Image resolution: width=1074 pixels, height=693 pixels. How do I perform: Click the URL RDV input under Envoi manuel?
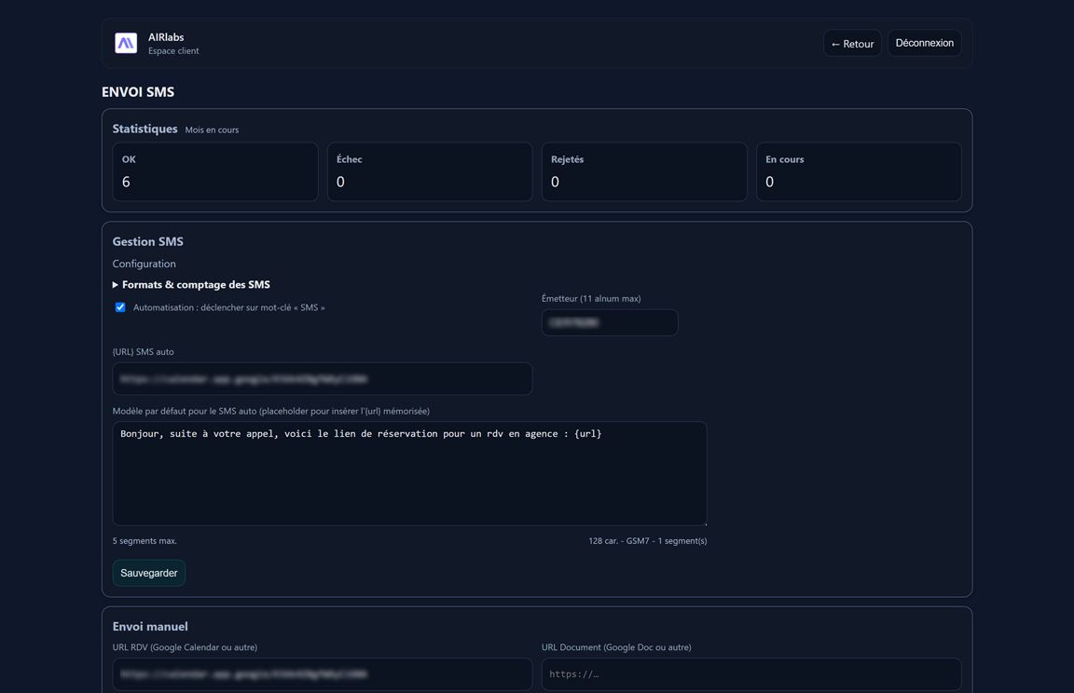click(x=322, y=673)
